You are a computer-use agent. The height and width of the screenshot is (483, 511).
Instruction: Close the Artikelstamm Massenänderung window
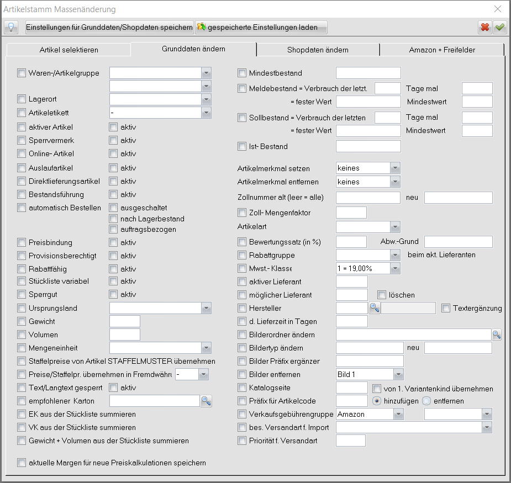point(498,9)
